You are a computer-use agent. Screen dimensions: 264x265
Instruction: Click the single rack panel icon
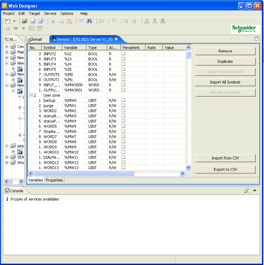(32, 28)
